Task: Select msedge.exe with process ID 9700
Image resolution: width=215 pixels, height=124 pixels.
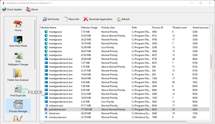Action: coord(127,39)
